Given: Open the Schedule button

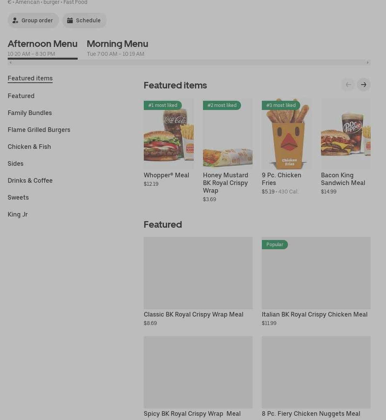Looking at the screenshot, I should (x=84, y=20).
